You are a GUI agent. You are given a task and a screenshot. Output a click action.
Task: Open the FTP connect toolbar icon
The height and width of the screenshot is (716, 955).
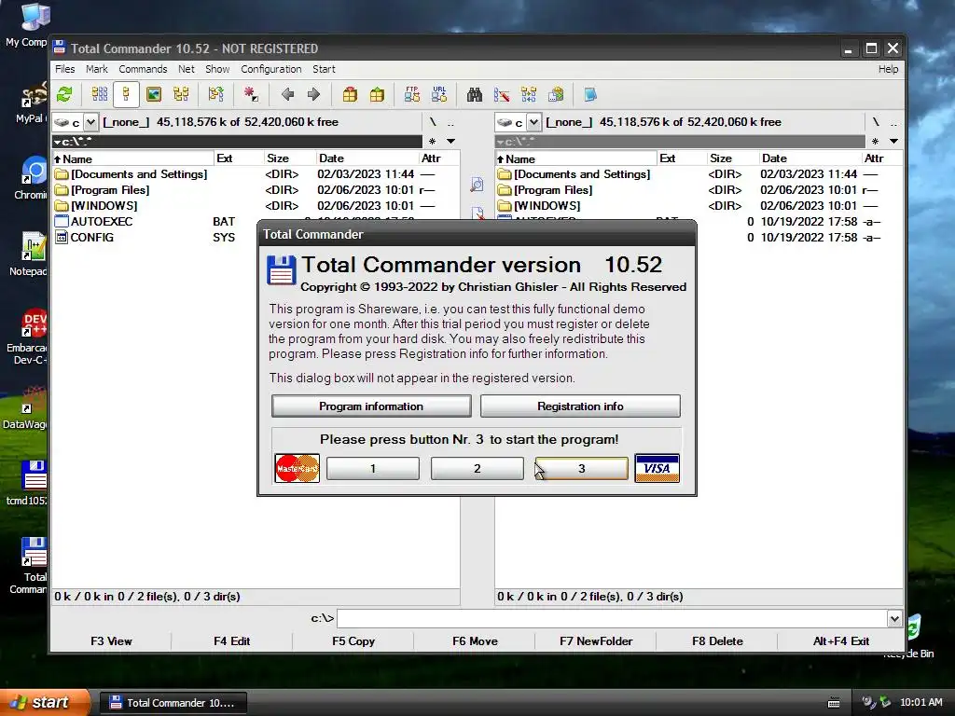pyautogui.click(x=411, y=94)
